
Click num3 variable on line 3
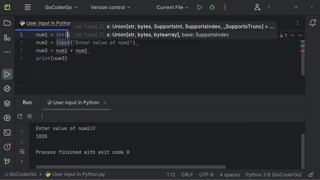coord(42,50)
